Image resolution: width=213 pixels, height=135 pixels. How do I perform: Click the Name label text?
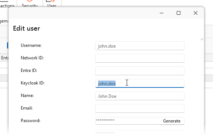point(27,96)
